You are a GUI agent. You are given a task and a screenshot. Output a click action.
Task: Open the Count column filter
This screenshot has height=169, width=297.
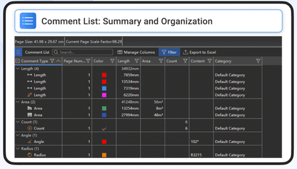click(185, 61)
